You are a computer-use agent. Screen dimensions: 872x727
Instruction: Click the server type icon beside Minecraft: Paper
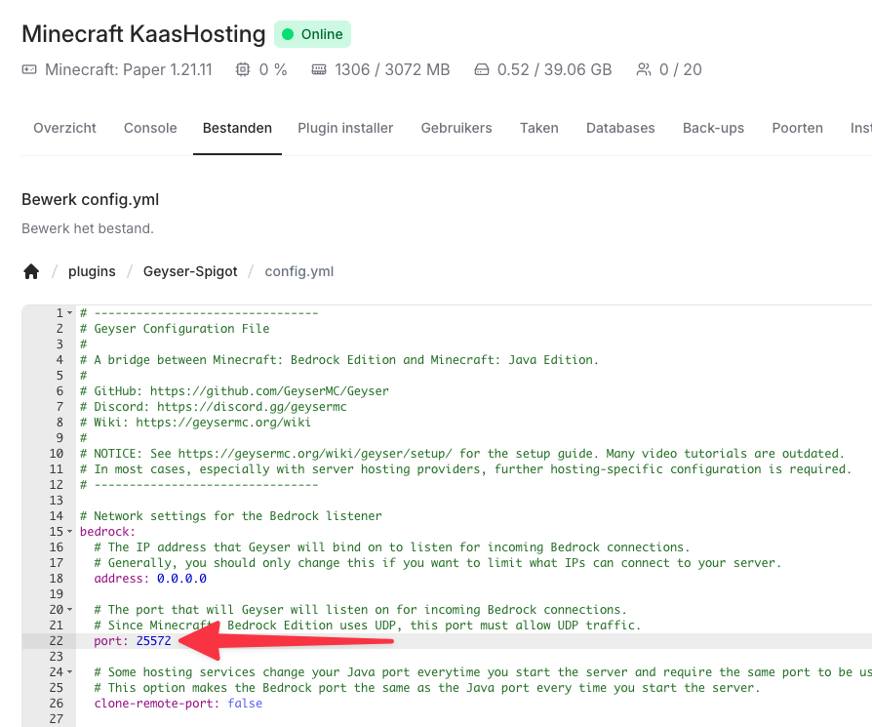(x=29, y=69)
